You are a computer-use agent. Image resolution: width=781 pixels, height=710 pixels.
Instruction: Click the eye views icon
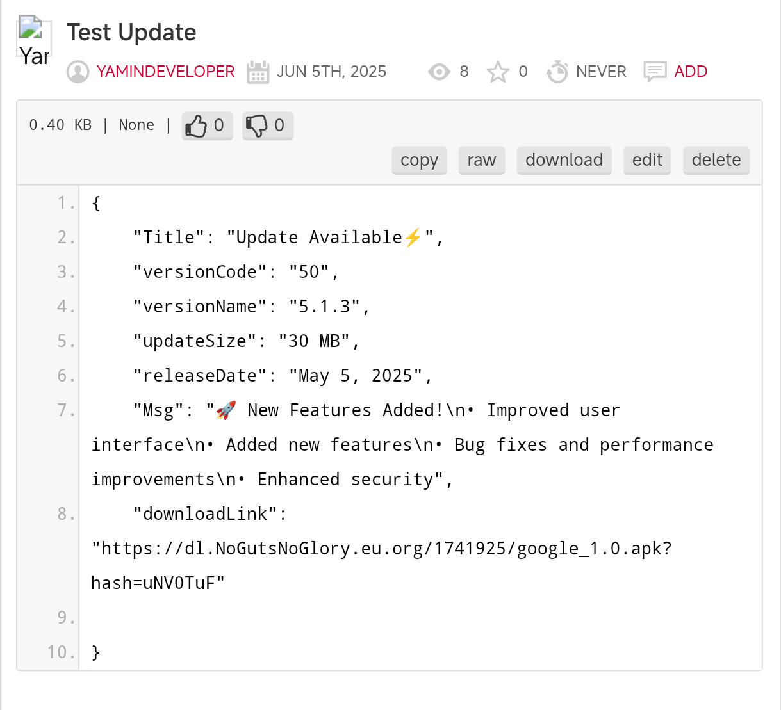439,72
